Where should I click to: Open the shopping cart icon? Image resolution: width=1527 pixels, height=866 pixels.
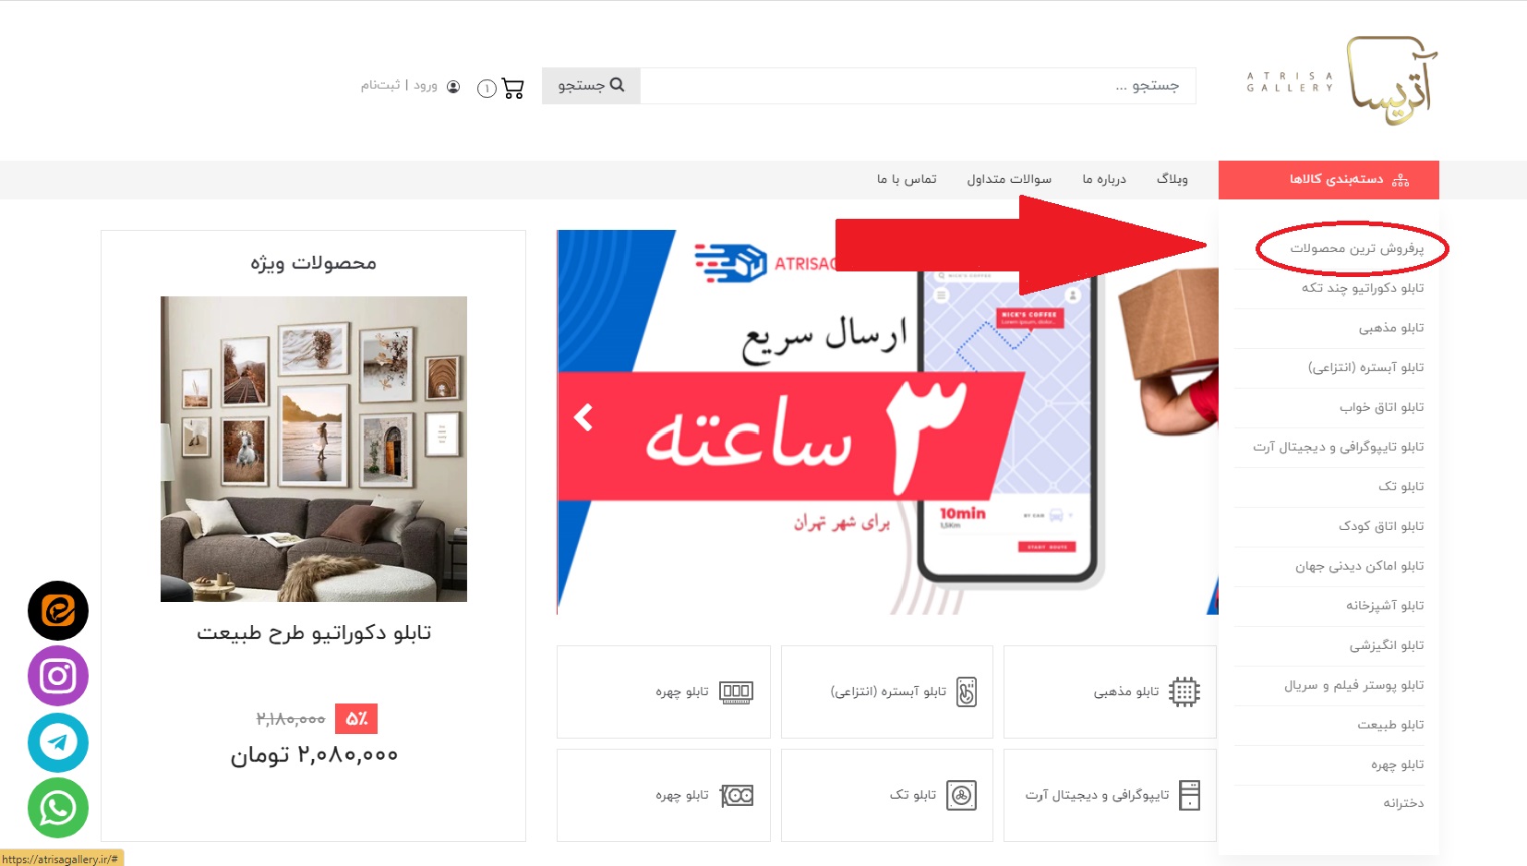click(512, 88)
